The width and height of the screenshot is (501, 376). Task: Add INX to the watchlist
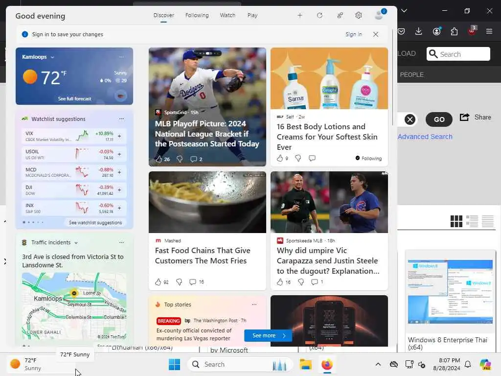pos(119,208)
